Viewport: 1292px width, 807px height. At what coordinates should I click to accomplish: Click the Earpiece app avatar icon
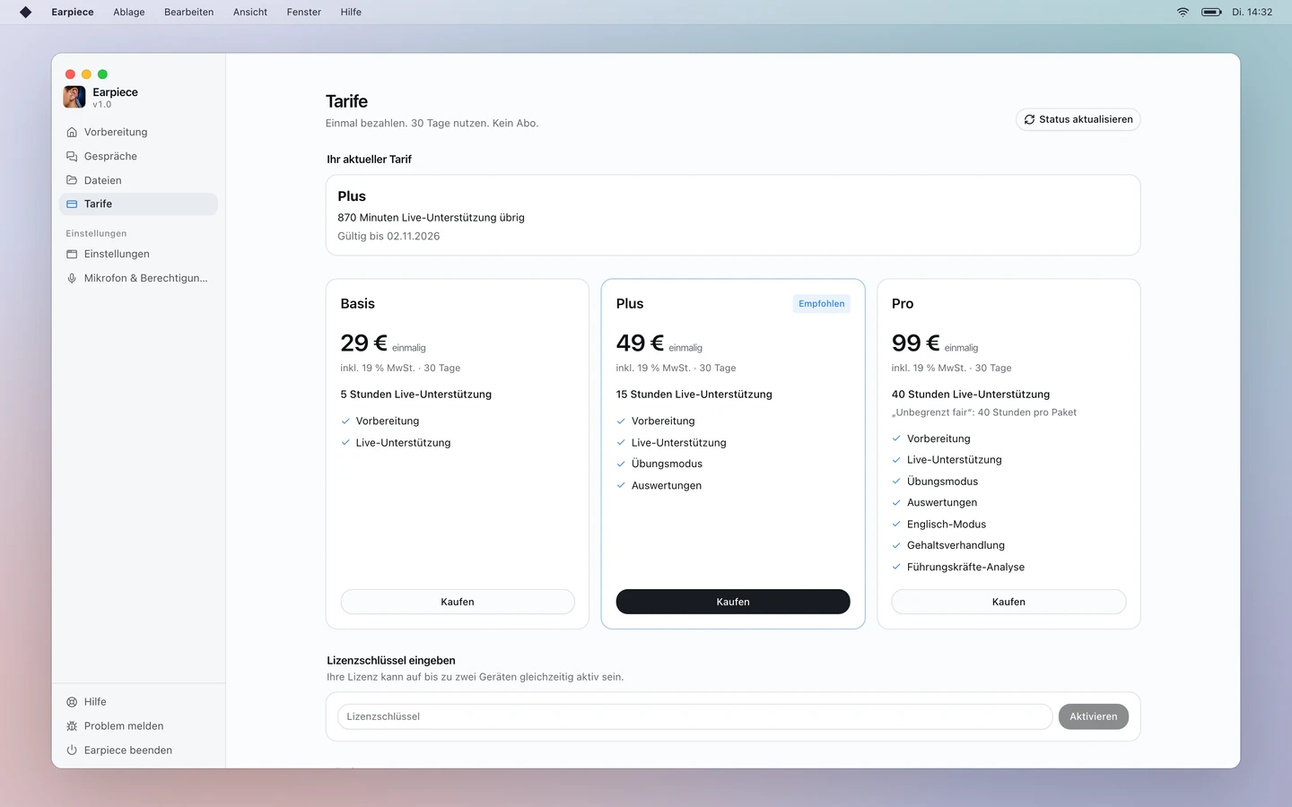pos(74,97)
